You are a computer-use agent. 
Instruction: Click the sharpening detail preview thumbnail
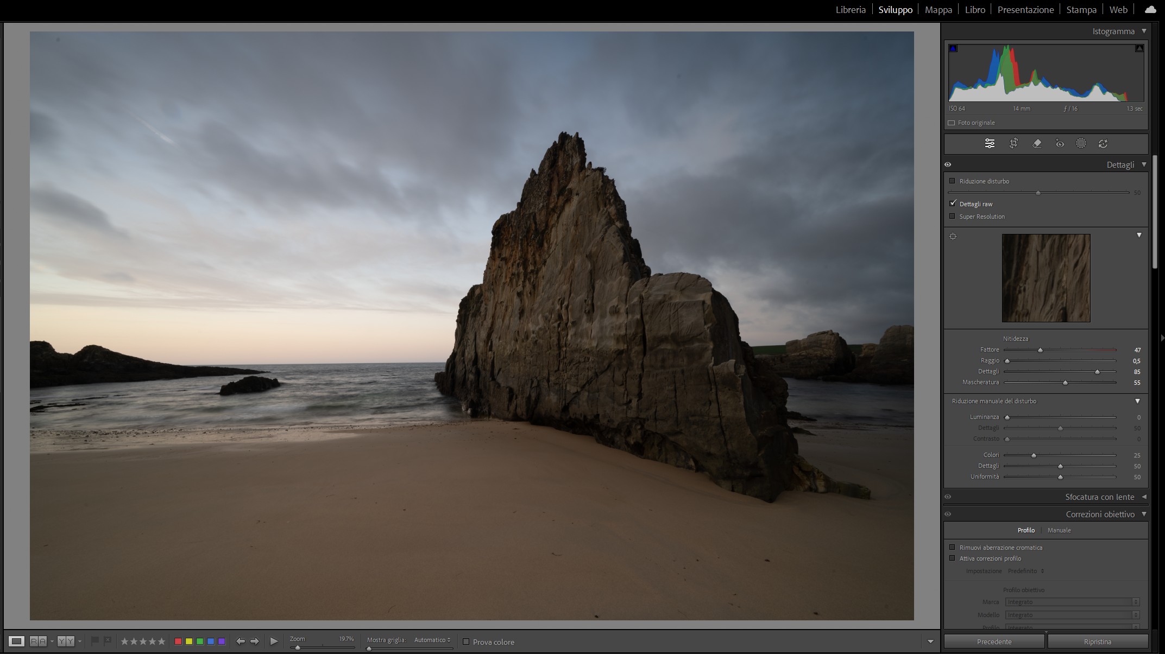pos(1046,278)
